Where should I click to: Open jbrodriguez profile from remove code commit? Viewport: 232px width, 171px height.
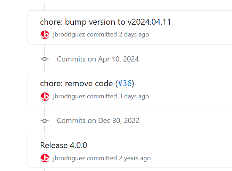(69, 96)
